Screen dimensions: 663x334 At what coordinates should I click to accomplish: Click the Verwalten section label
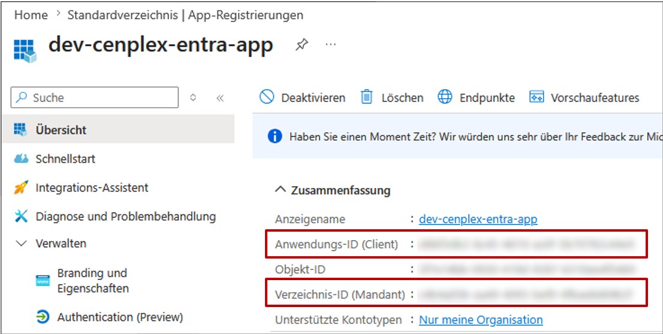click(x=61, y=244)
